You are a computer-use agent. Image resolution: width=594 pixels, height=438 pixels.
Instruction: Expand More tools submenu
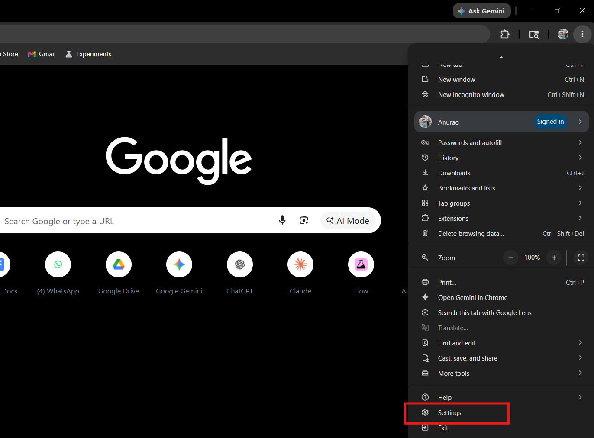[501, 374]
